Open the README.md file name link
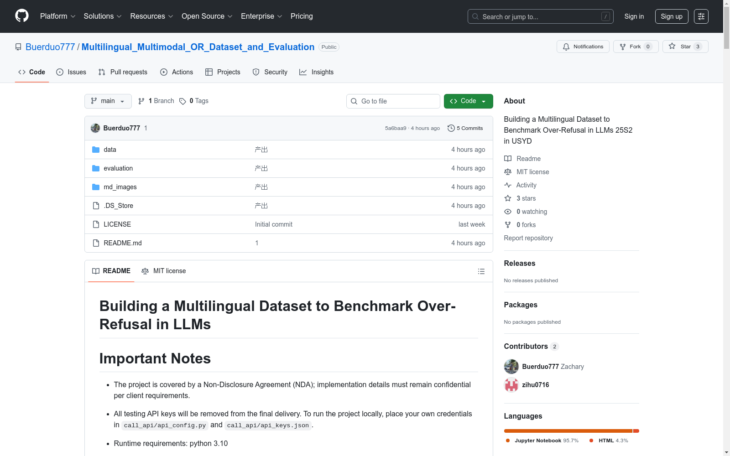Viewport: 730px width, 456px height. pyautogui.click(x=123, y=243)
